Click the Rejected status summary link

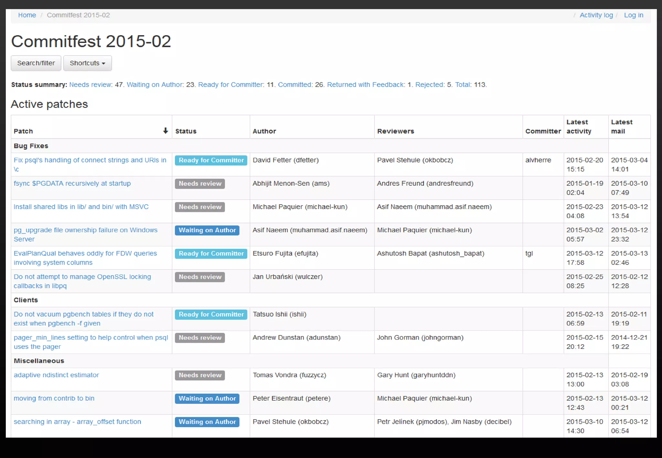click(x=429, y=85)
